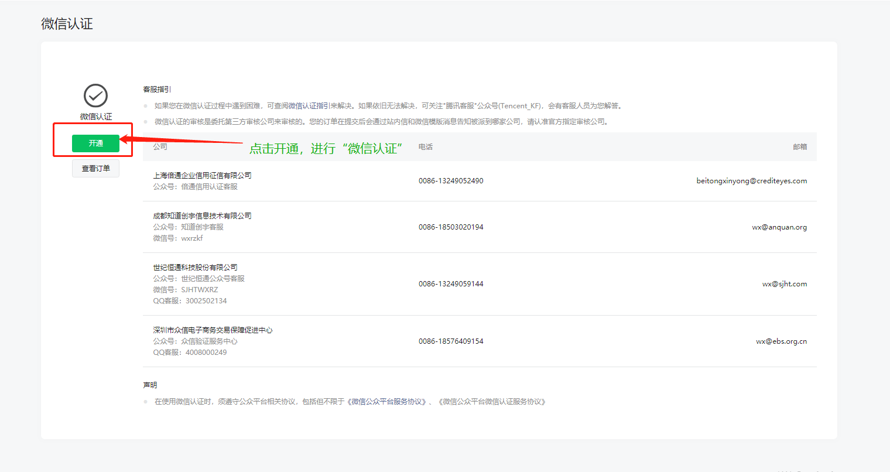Select phone number 0086-18503020194
Screen dimensions: 890x472
coord(451,227)
